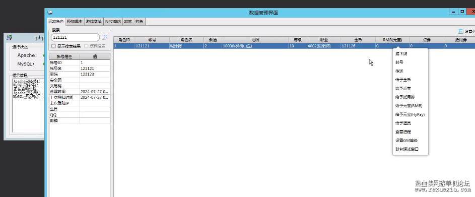475x197 pixels.
Task: Click the 职业 cell starting with 4002
Action: click(324, 46)
